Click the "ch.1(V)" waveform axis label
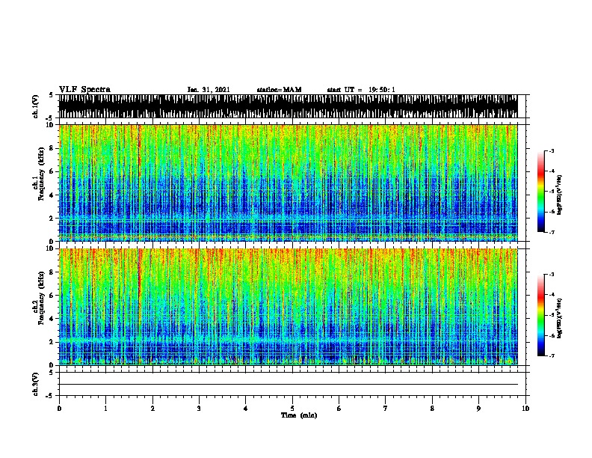 (36, 106)
